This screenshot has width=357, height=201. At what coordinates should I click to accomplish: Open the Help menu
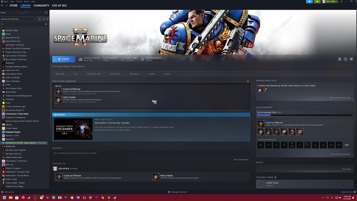(33, 1)
